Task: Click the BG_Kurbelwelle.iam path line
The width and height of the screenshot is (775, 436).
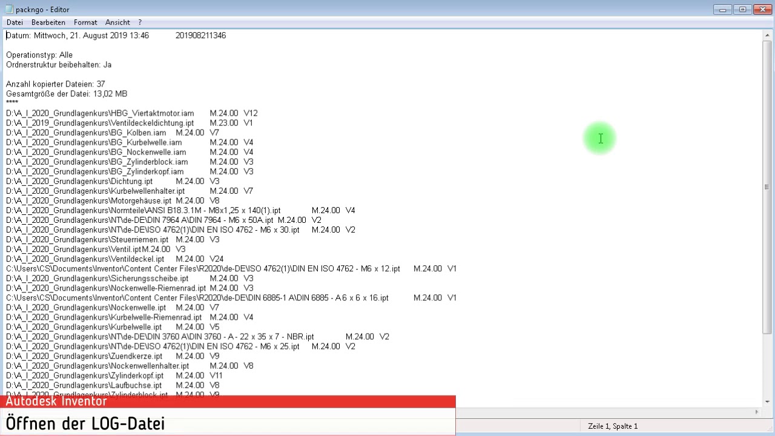Action: [130, 142]
